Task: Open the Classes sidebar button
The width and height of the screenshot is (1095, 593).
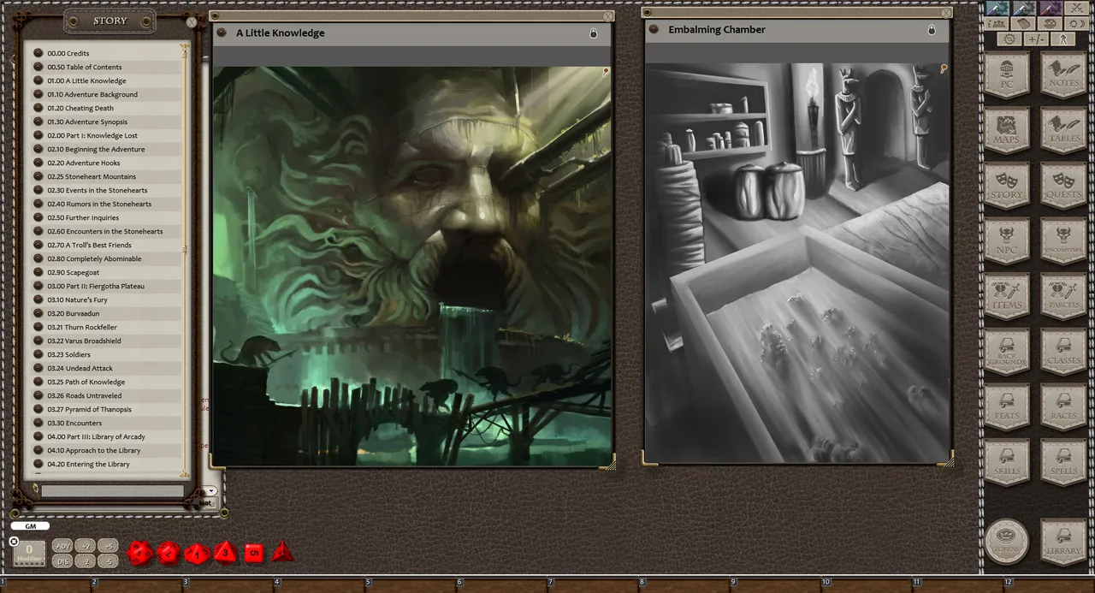Action: 1063,353
